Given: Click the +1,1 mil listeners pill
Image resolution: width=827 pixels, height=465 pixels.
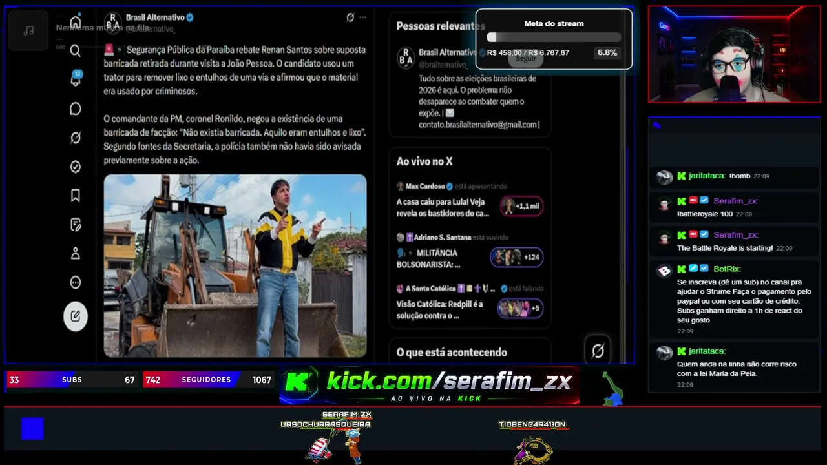Looking at the screenshot, I should coord(522,206).
